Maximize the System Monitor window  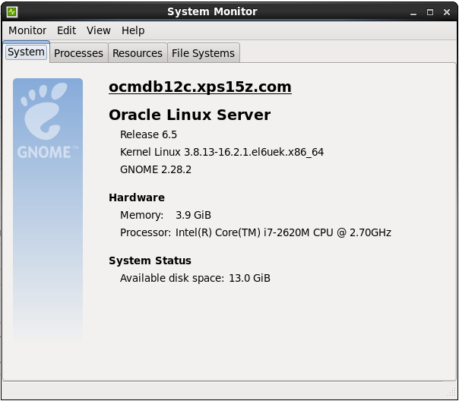point(430,12)
